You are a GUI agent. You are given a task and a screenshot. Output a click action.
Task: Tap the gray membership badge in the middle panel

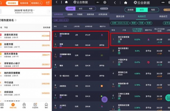click(104, 8)
